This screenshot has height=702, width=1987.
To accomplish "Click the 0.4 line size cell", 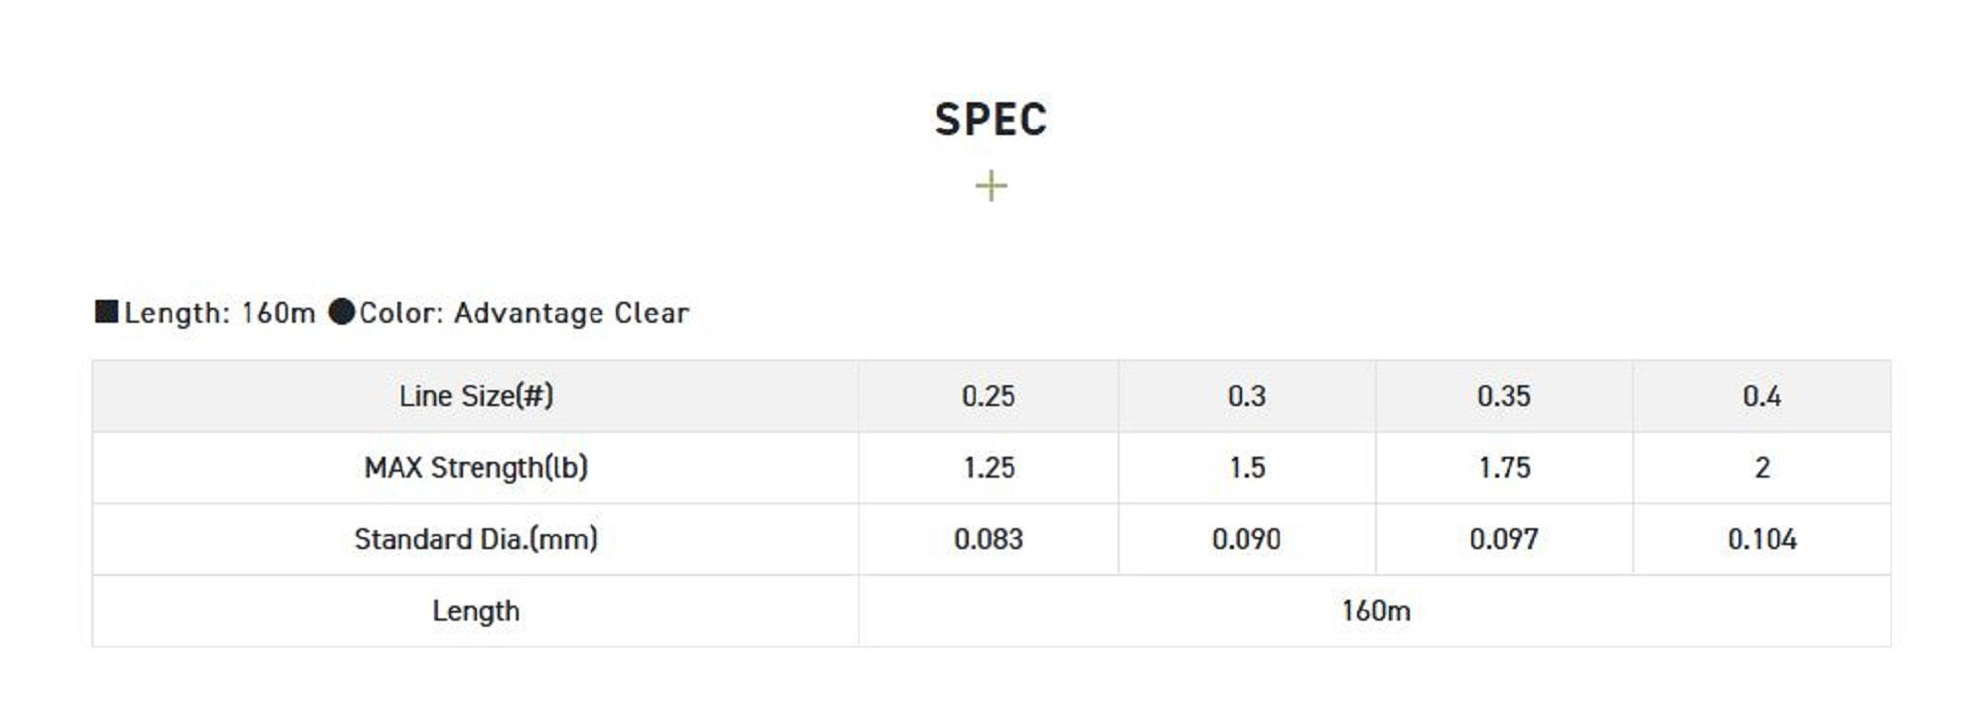I will click(1761, 396).
